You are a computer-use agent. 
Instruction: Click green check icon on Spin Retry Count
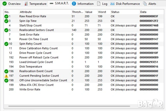coord(6,44)
